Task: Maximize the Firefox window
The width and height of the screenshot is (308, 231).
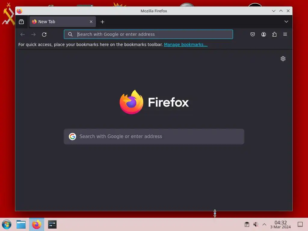Action: coord(281,11)
